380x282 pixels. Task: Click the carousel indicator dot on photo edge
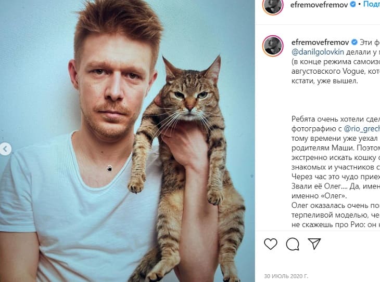coord(252,176)
